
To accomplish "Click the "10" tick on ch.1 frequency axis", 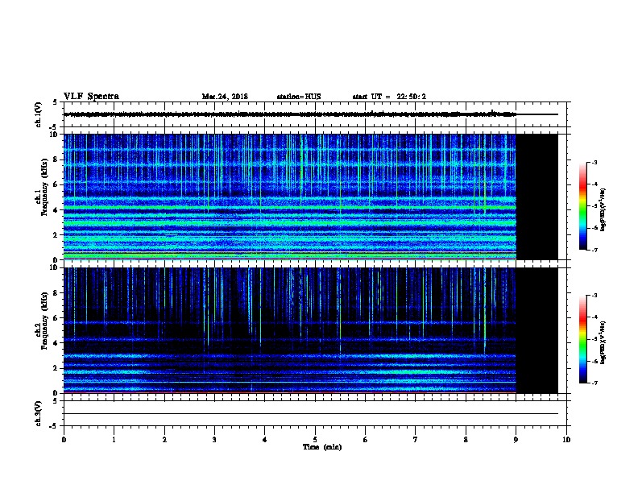I will (x=55, y=135).
